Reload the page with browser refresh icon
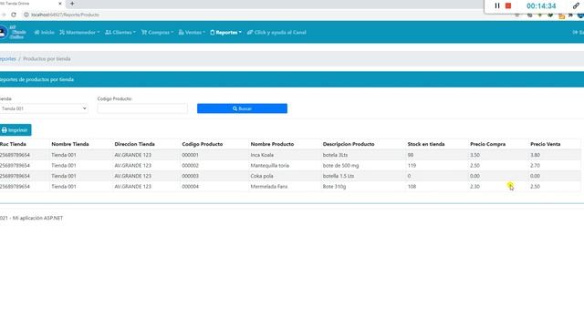 point(14,15)
